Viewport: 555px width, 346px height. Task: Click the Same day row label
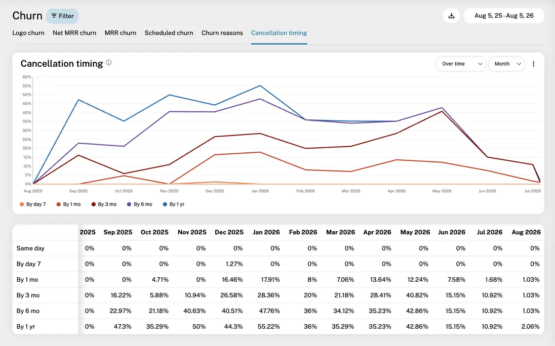click(x=30, y=248)
